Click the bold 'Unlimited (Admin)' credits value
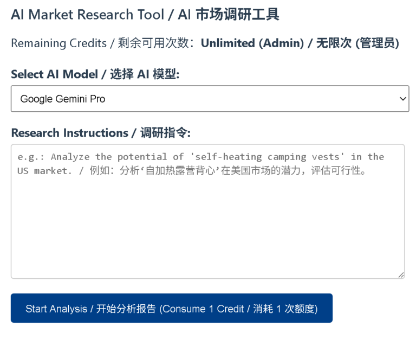Viewport: 416px width, 345px height. pos(252,43)
